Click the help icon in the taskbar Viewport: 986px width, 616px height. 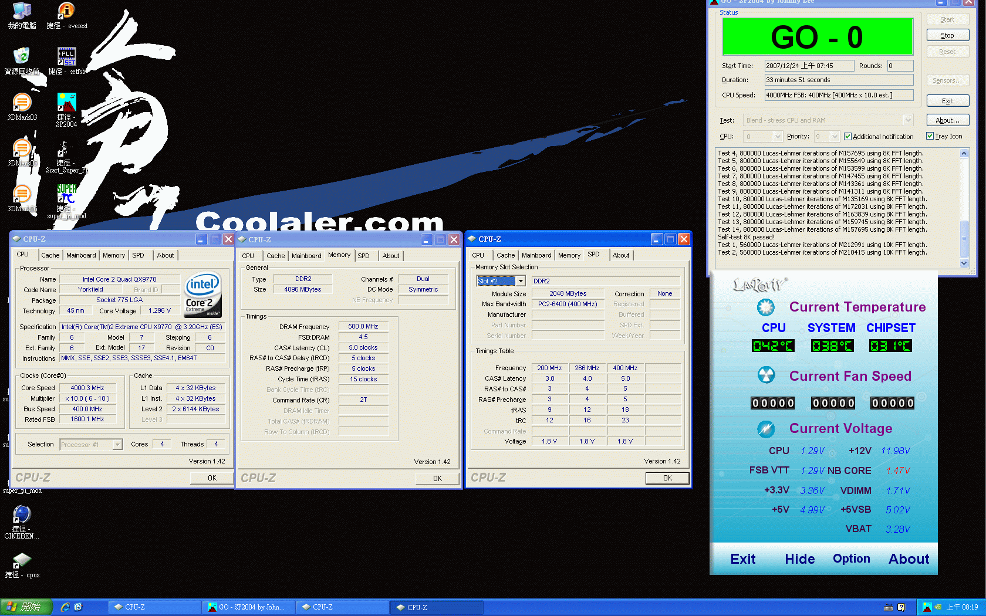(x=901, y=607)
